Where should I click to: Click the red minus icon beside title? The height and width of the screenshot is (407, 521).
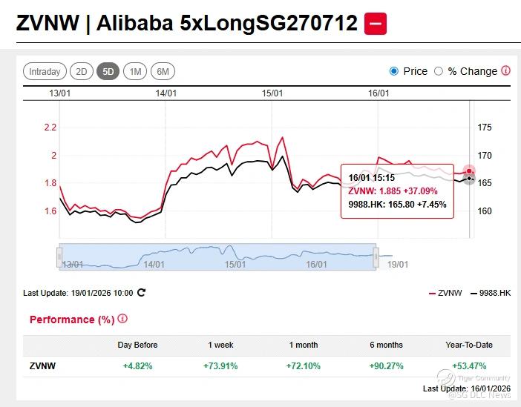(376, 24)
